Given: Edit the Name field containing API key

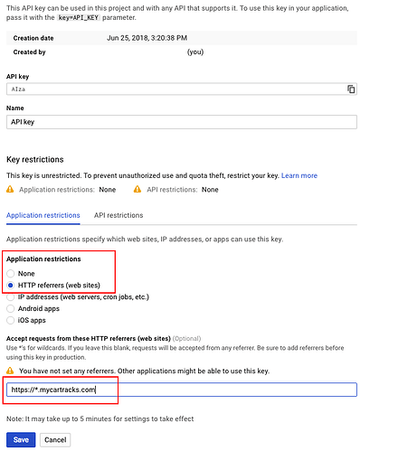Looking at the screenshot, I should tap(182, 122).
